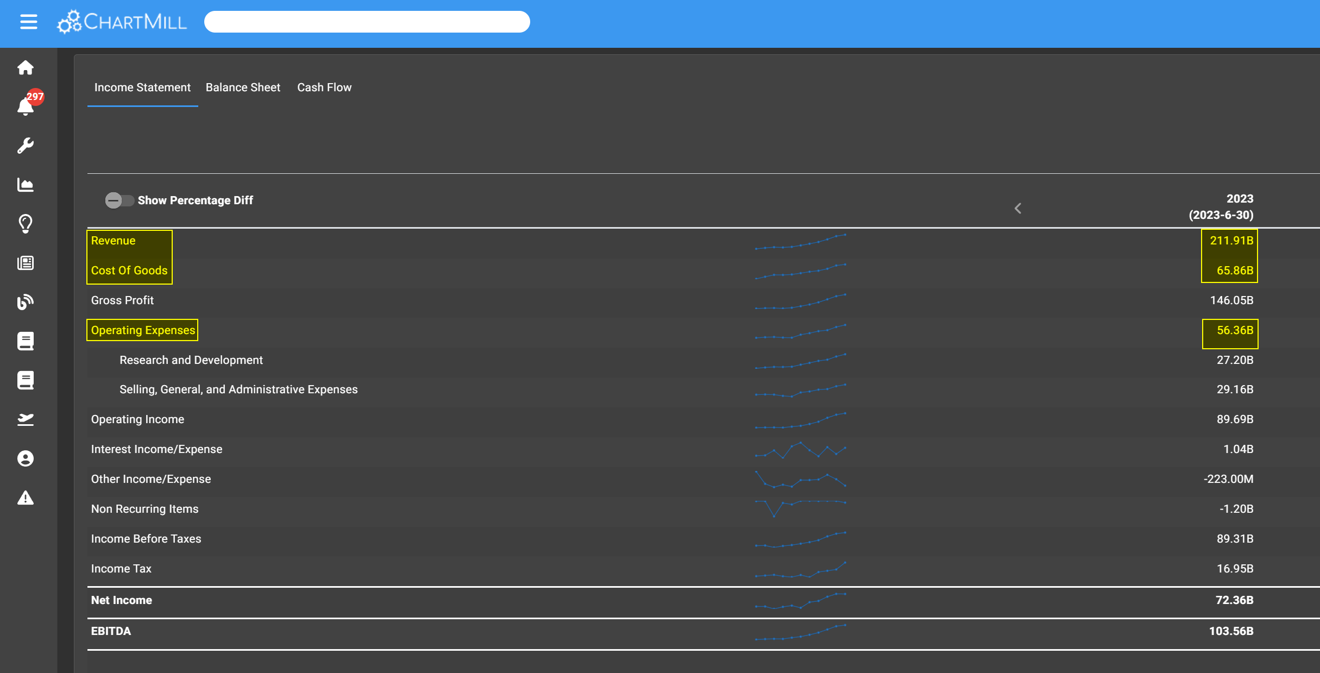Select the Operating Expenses row label
This screenshot has width=1320, height=673.
[143, 330]
